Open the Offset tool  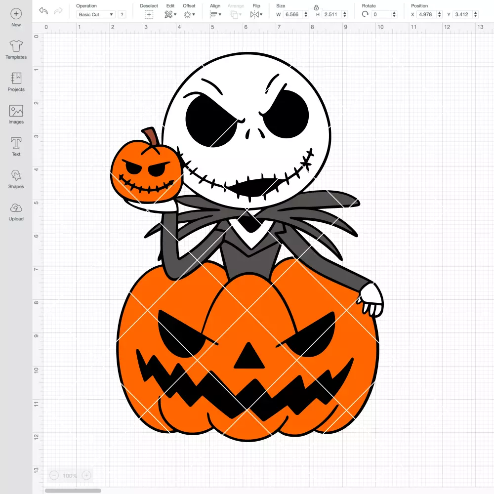point(189,14)
